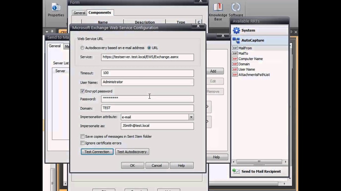This screenshot has height=191, width=341.
Task: Select the System gear icon in Available RRTs
Action: tap(236, 30)
